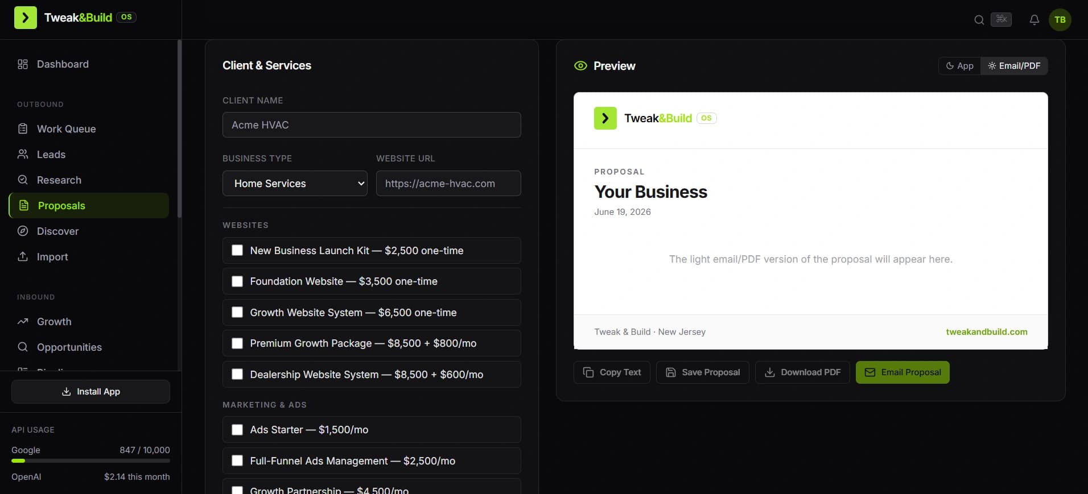Go to Work Queue
Screen dimensions: 1088x494
(89, 129)
